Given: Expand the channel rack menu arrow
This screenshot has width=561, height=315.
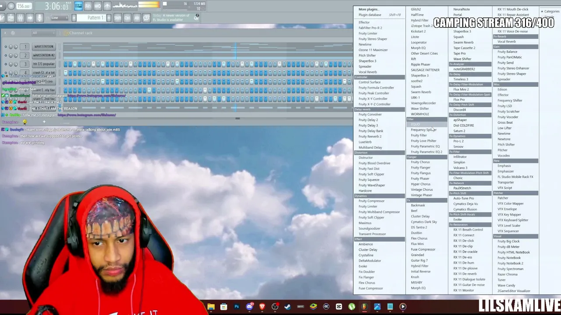Looking at the screenshot, I should pos(4,33).
